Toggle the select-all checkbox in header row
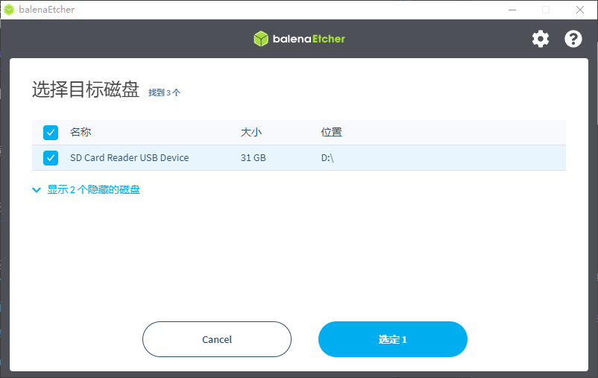 pos(51,133)
